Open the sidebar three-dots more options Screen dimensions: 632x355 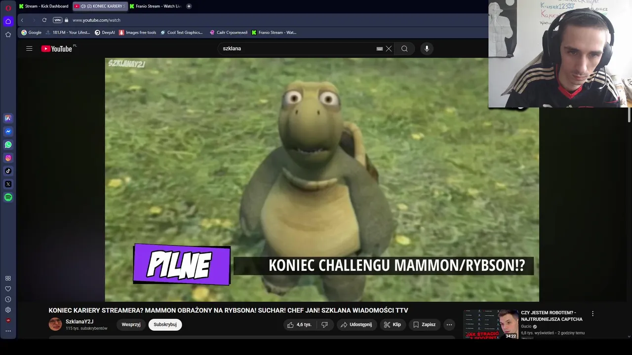pos(8,331)
